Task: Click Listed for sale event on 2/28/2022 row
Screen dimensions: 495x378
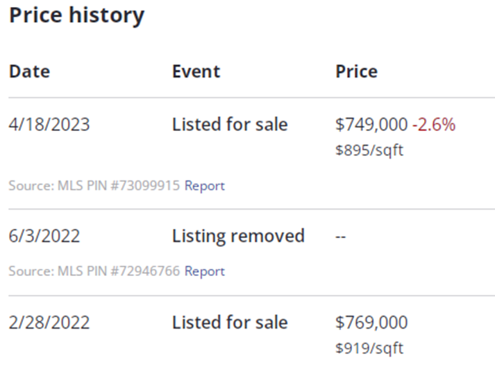Action: 230,323
